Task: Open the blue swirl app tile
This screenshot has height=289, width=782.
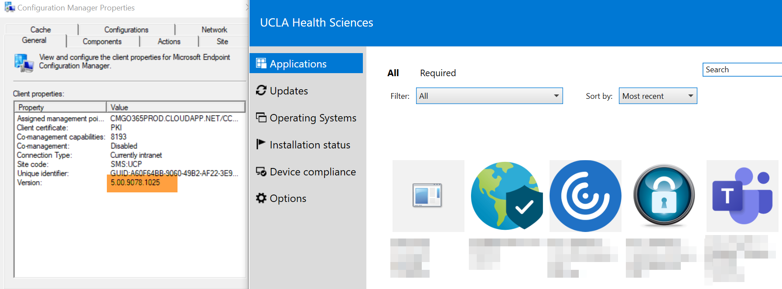Action: coord(585,196)
